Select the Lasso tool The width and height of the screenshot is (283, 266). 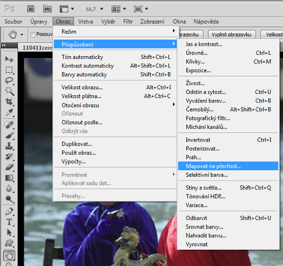click(x=9, y=80)
